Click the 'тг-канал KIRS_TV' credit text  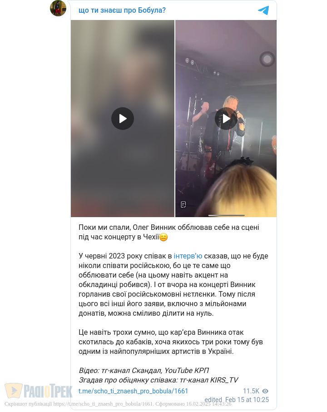(x=209, y=380)
